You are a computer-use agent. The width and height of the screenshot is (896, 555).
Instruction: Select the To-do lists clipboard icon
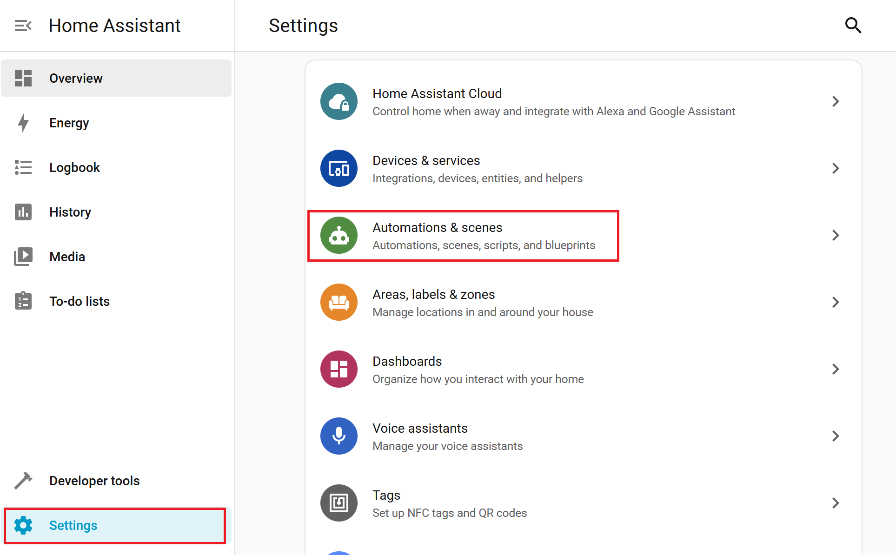pos(23,301)
